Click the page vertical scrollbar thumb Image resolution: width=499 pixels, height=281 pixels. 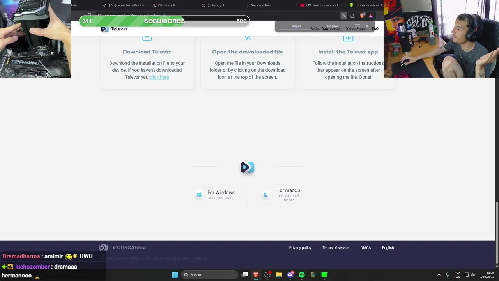[x=497, y=232]
